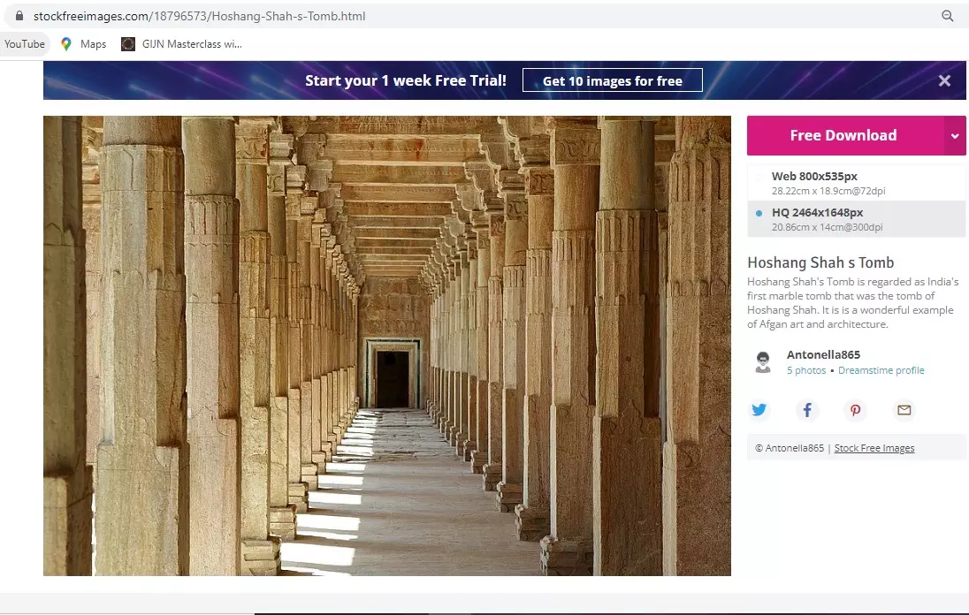The height and width of the screenshot is (615, 969).
Task: Expand the Free Download dropdown arrow
Action: [955, 135]
